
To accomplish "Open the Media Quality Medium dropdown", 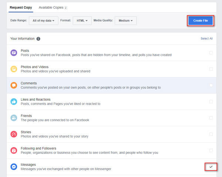I will point(126,21).
